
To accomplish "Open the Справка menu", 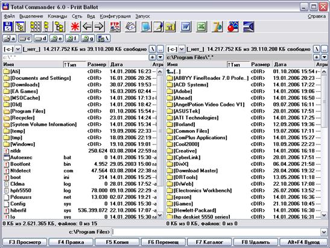I will pos(317,16).
